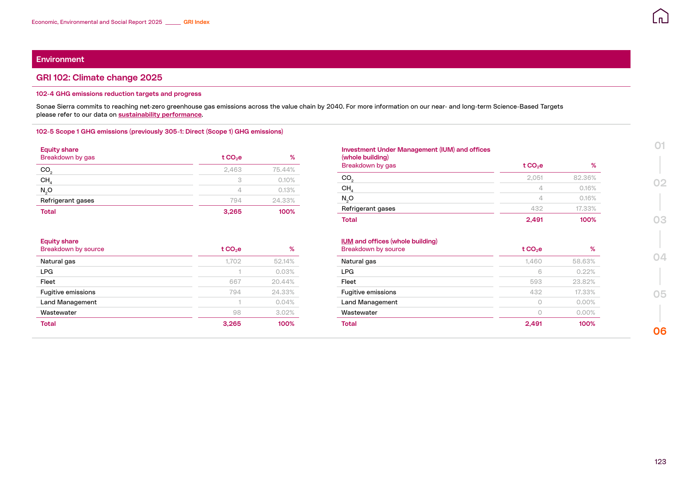Select the Investment Under Management table title
Screen dimensions: 676x478
416,154
